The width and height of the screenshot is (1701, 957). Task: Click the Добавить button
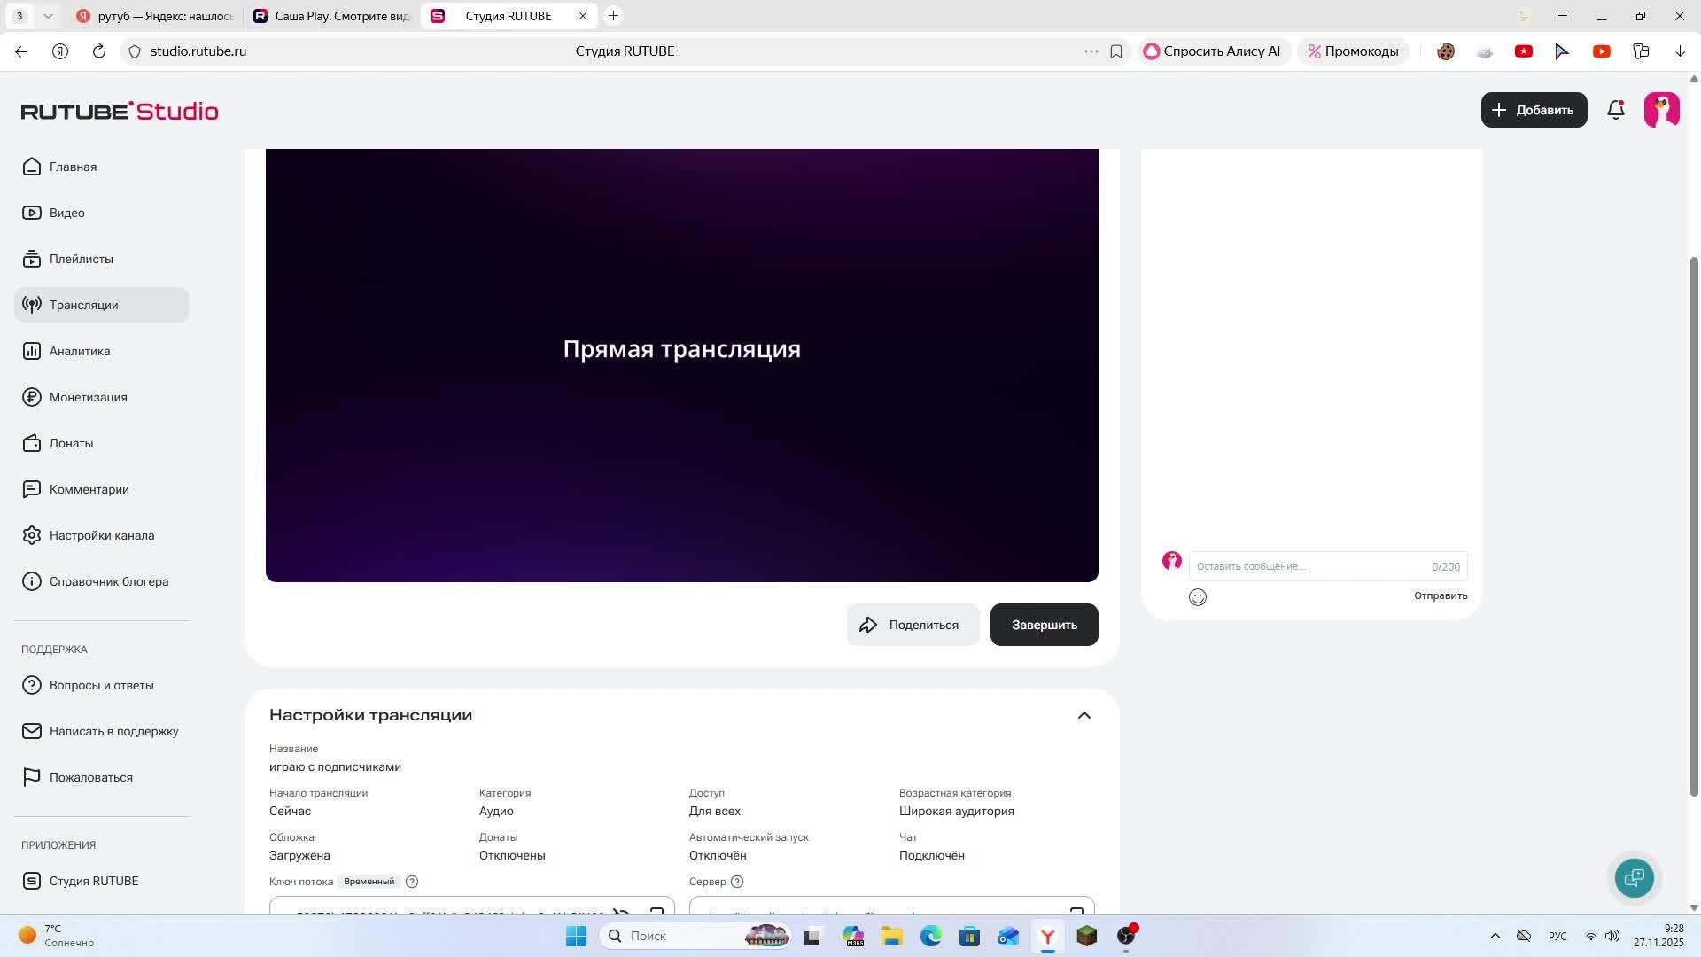[x=1534, y=110]
